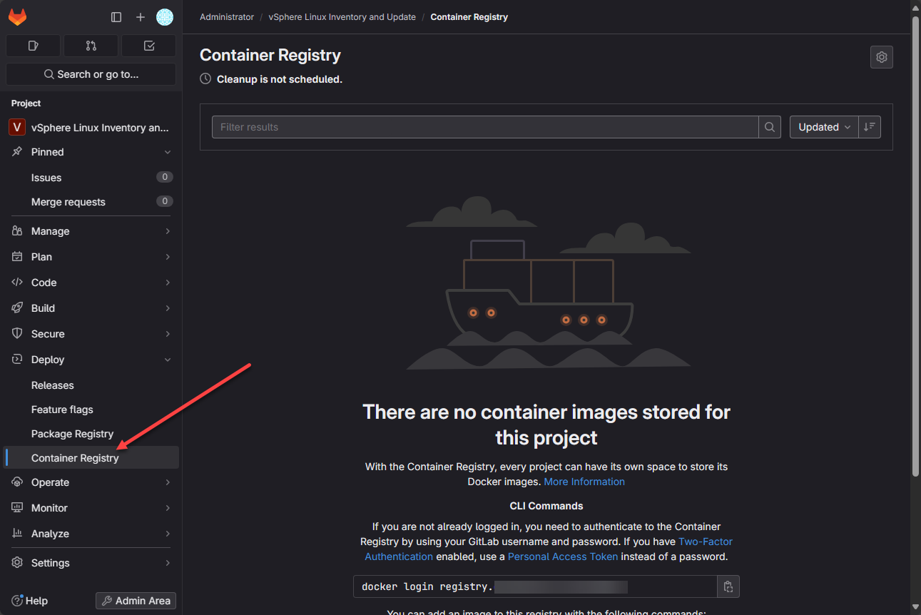Select Container Registry in the sidebar
This screenshot has width=921, height=615.
click(x=91, y=458)
